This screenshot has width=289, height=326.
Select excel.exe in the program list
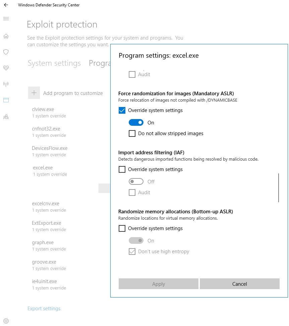click(x=43, y=167)
